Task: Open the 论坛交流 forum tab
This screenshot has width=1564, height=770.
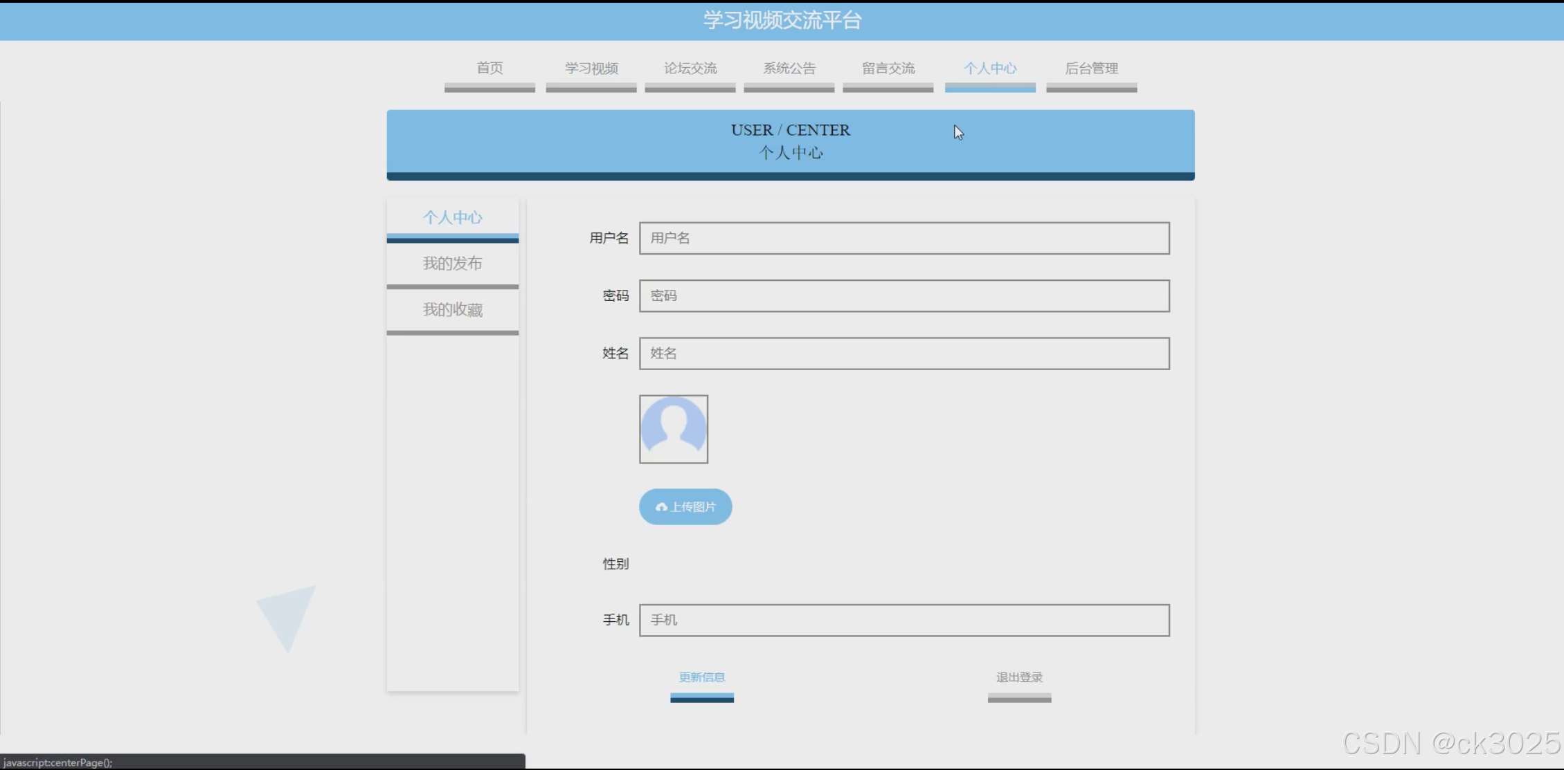Action: (x=690, y=68)
